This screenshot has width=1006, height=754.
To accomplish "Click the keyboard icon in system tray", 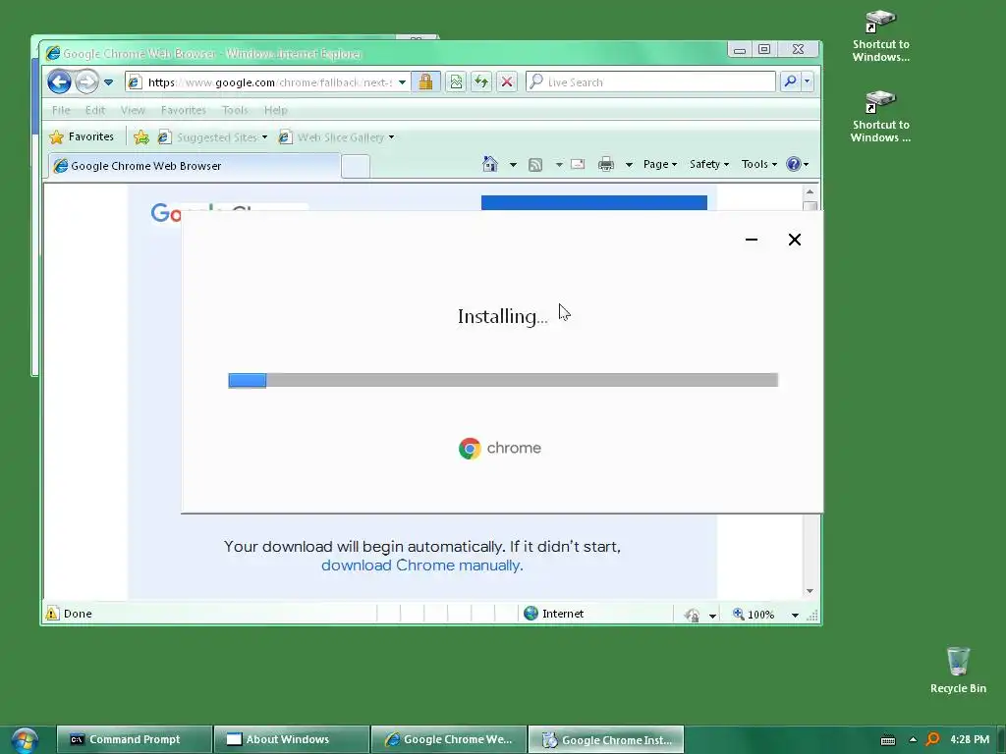I will 888,740.
